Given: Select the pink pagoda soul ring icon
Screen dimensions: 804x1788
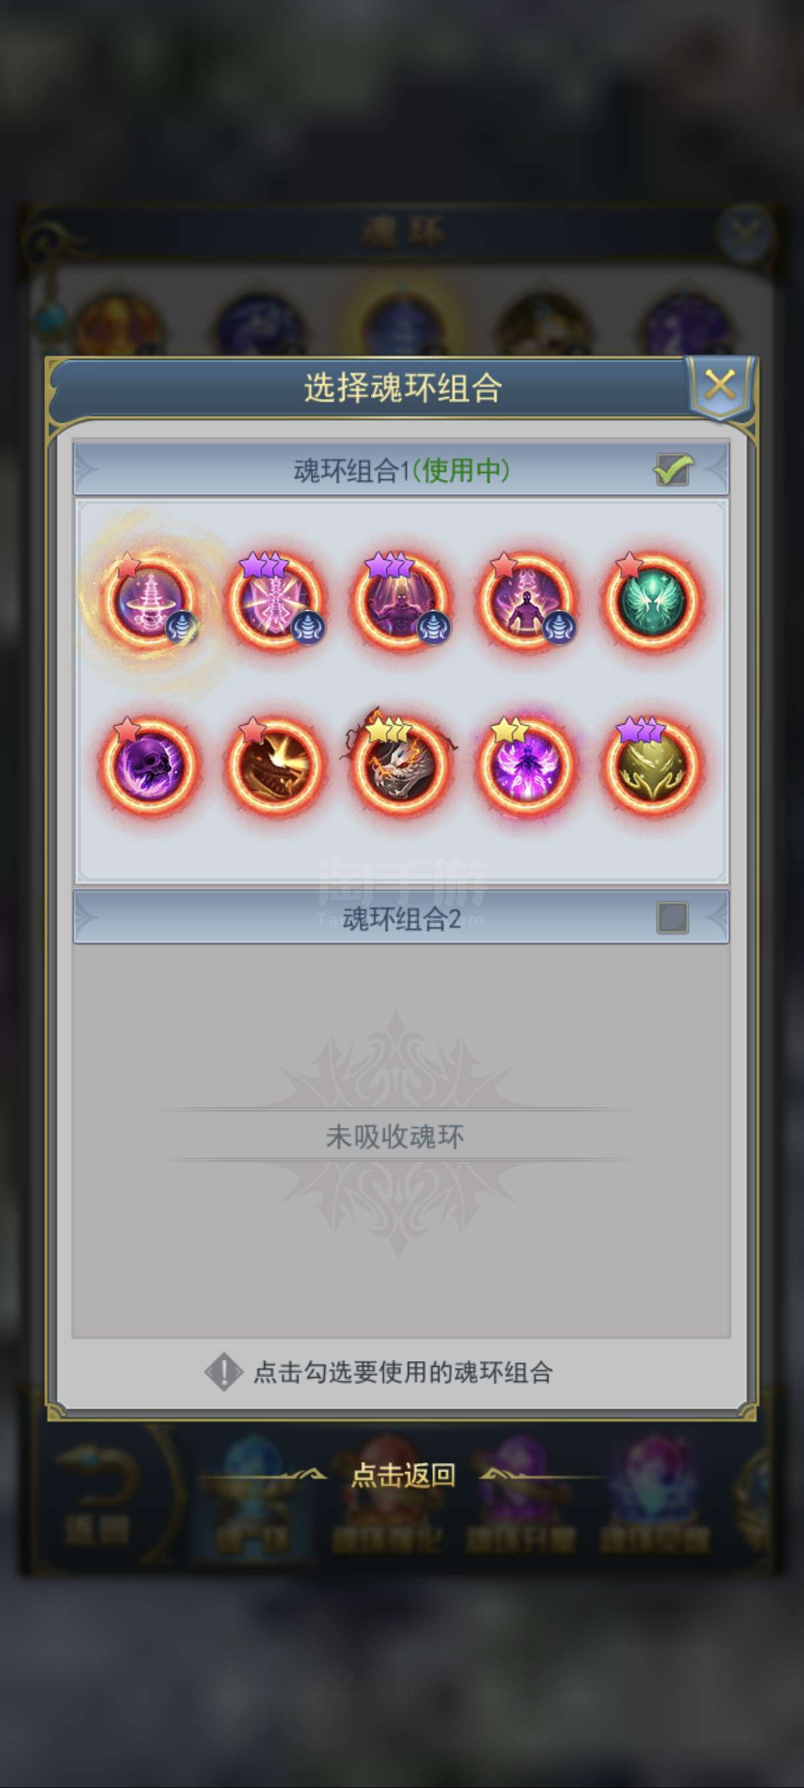Looking at the screenshot, I should pos(149,601).
